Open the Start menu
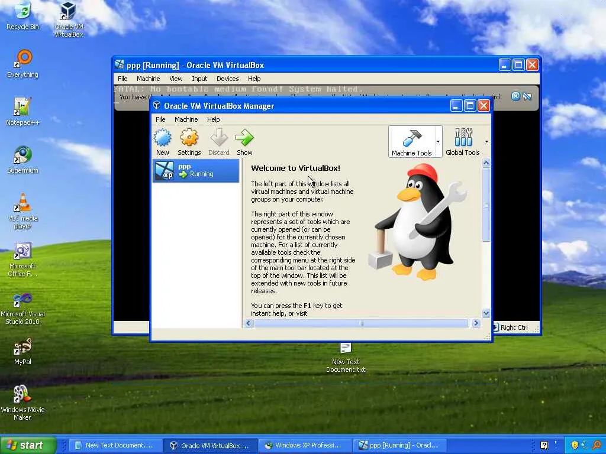This screenshot has width=606, height=454. [28, 445]
